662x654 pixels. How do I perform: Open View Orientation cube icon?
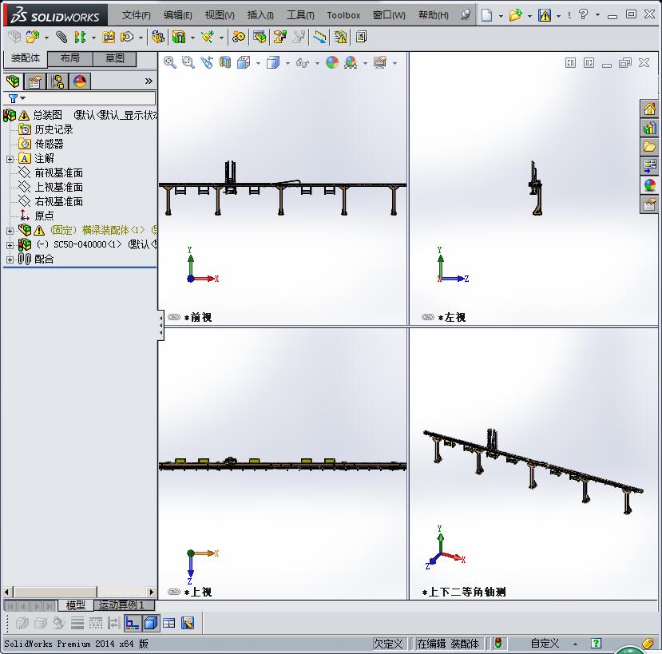point(244,62)
